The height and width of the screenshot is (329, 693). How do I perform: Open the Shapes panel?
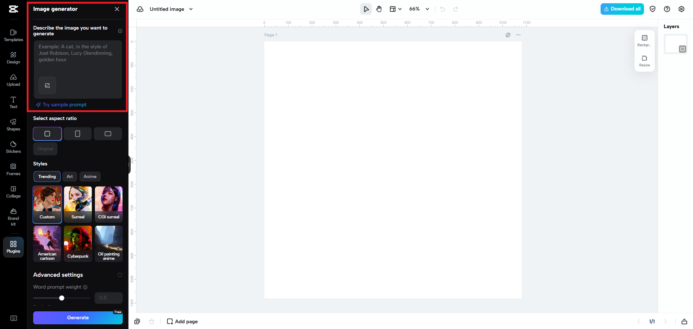13,125
